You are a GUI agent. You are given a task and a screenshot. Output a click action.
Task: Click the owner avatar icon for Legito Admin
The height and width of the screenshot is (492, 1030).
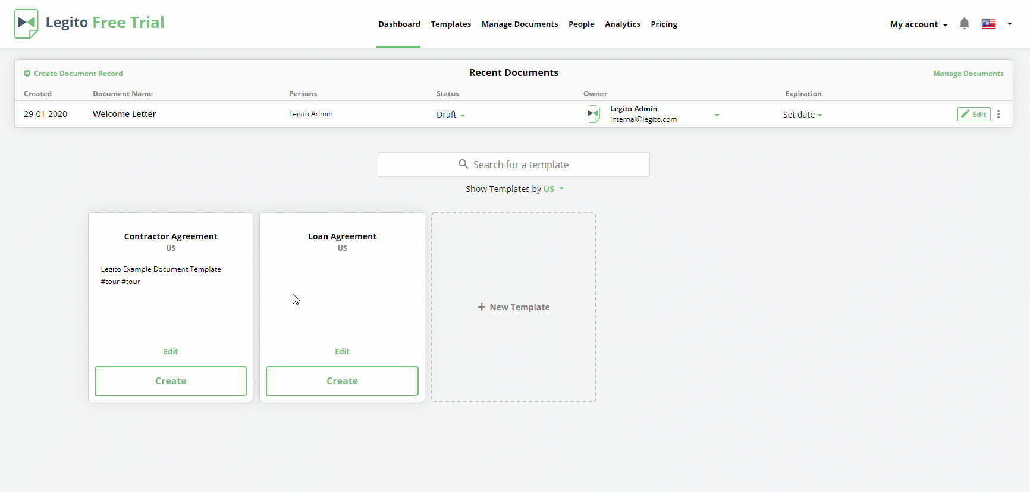(x=593, y=114)
